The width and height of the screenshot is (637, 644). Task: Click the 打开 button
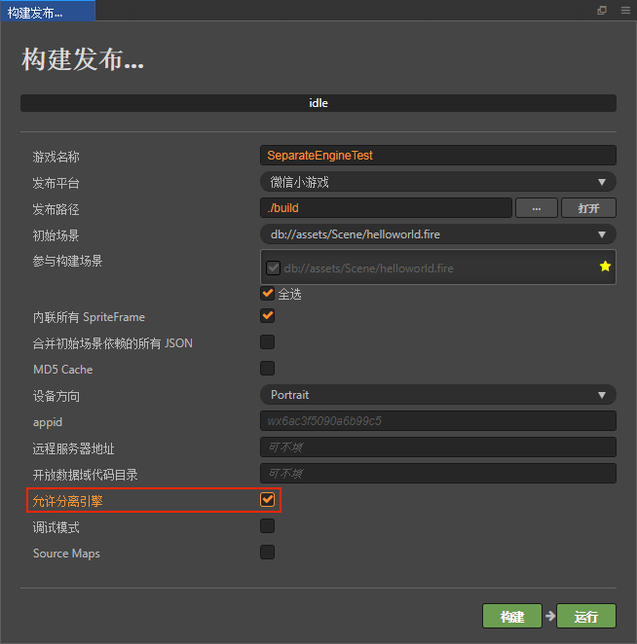588,208
